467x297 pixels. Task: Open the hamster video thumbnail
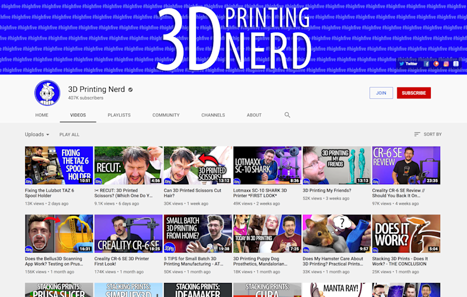(x=337, y=233)
